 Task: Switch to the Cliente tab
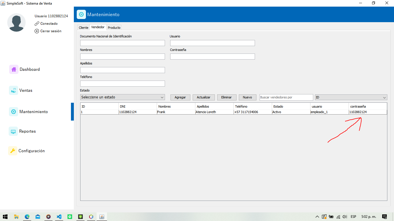[x=84, y=28]
